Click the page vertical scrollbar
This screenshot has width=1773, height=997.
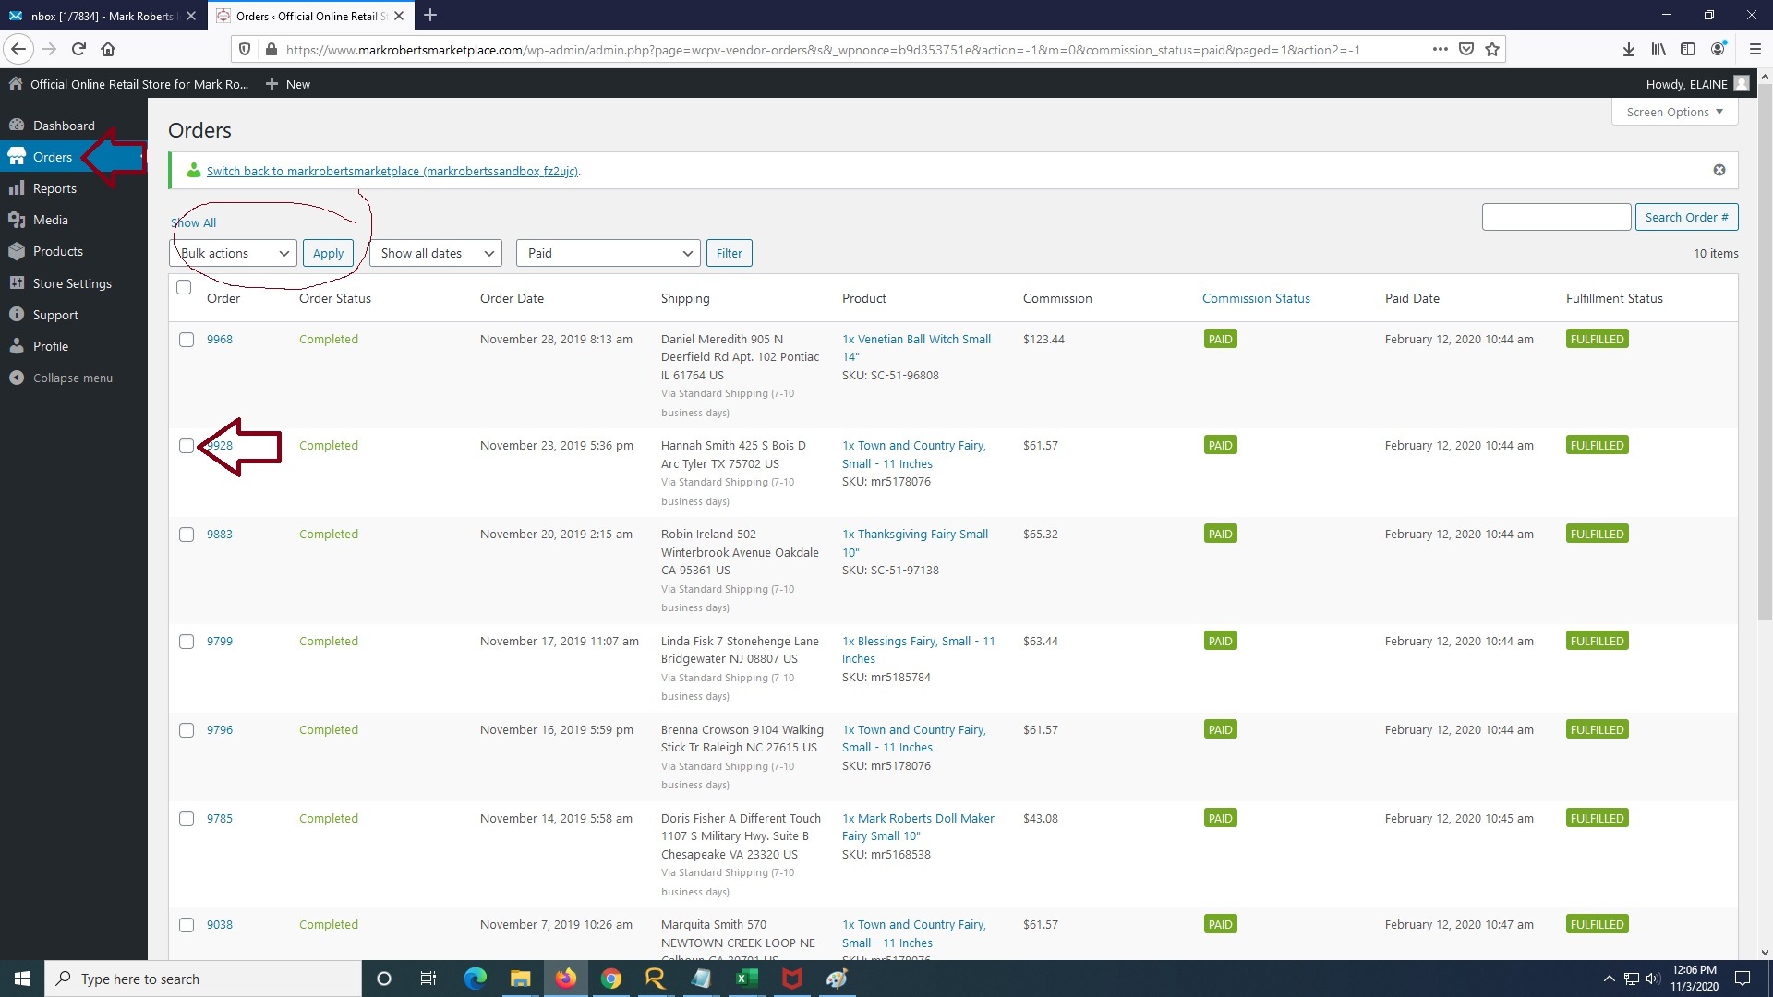pyautogui.click(x=1765, y=351)
